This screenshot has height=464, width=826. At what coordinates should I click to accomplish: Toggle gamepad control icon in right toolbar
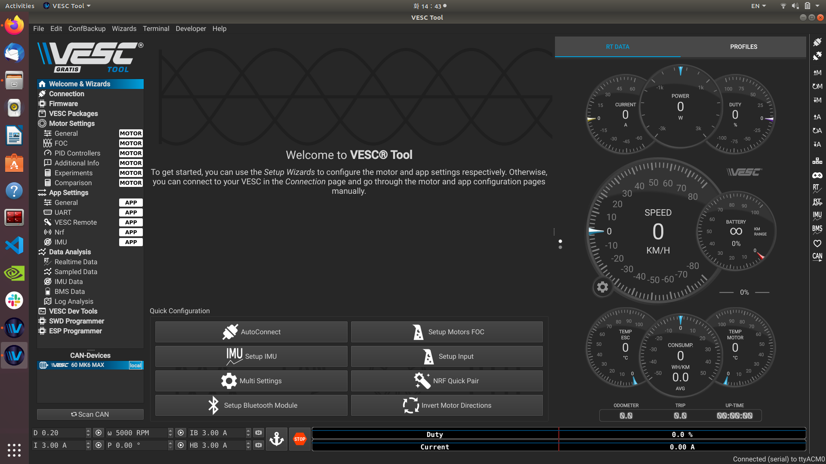point(817,175)
